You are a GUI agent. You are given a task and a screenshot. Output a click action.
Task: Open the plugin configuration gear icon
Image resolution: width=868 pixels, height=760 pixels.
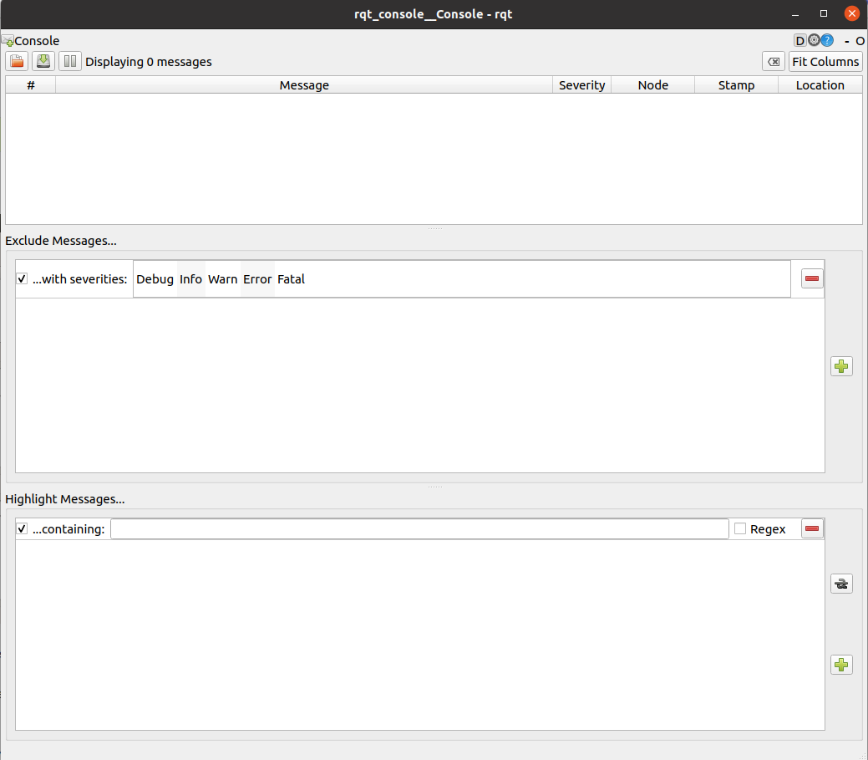tap(814, 40)
